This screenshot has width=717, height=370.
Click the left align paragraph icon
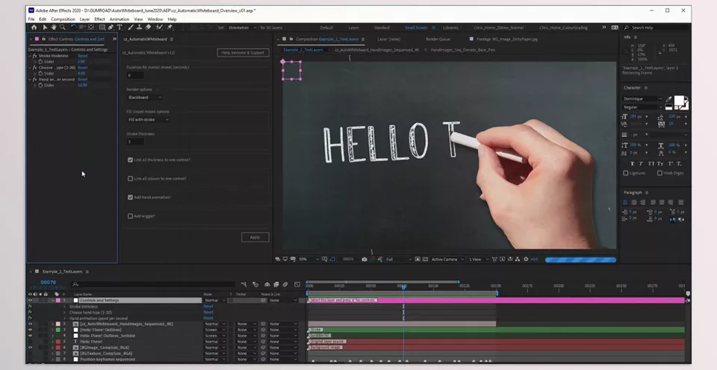[x=625, y=202]
